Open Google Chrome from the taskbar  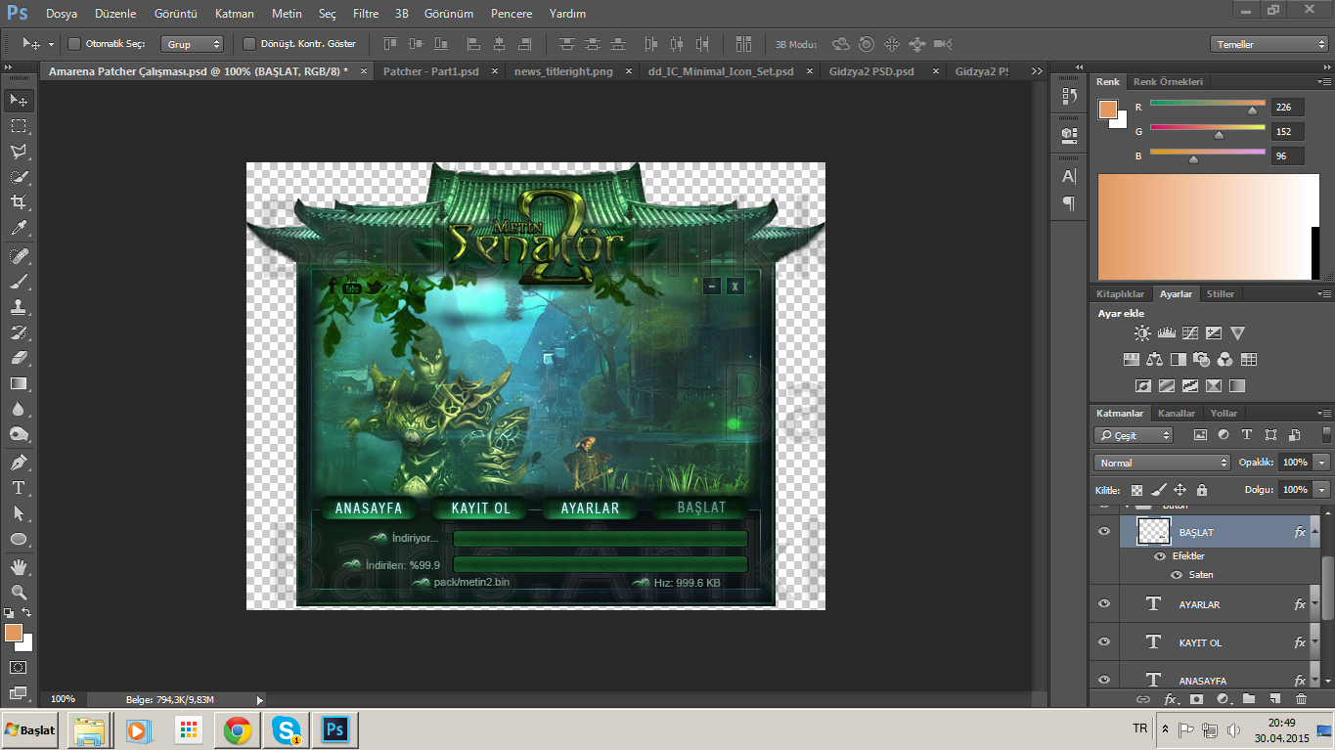pyautogui.click(x=238, y=730)
